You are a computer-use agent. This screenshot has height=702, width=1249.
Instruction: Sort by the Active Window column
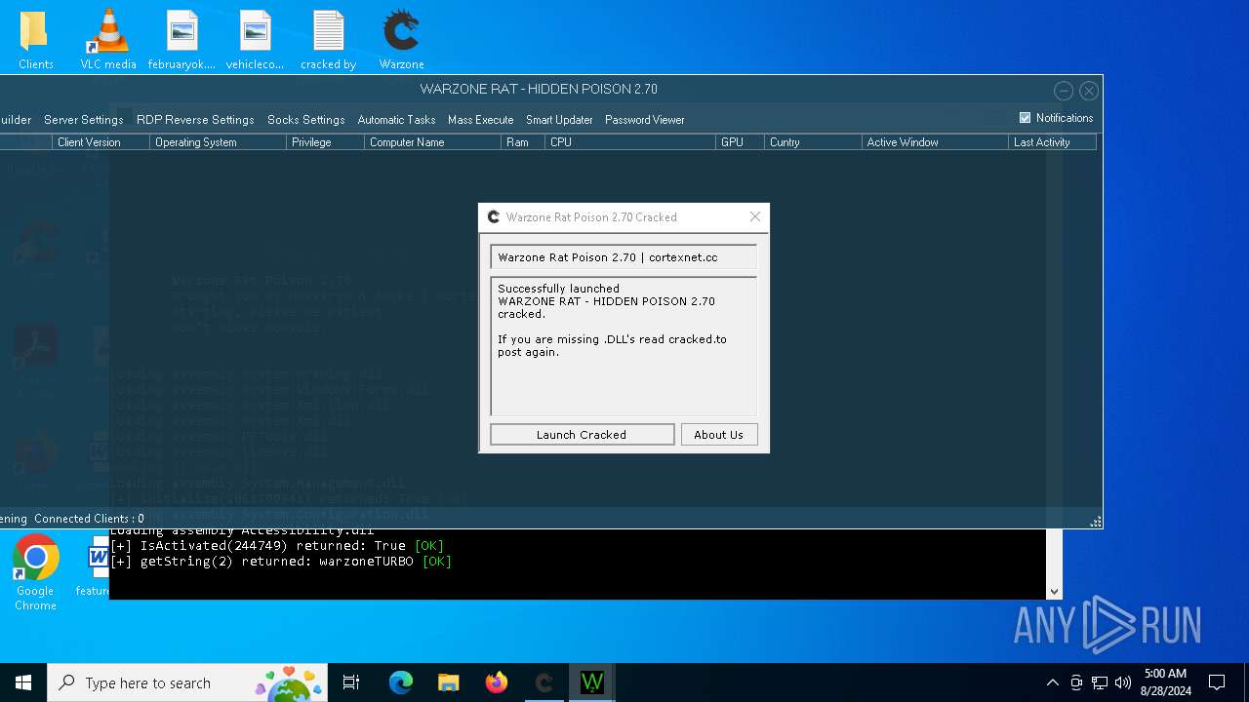tap(936, 142)
